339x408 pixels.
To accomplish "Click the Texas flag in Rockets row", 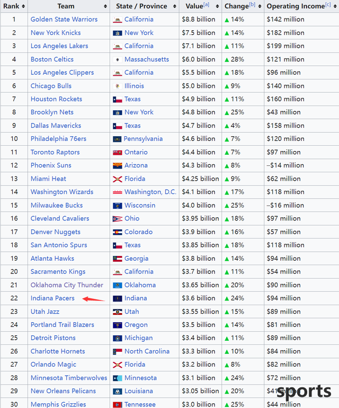I will click(x=118, y=100).
